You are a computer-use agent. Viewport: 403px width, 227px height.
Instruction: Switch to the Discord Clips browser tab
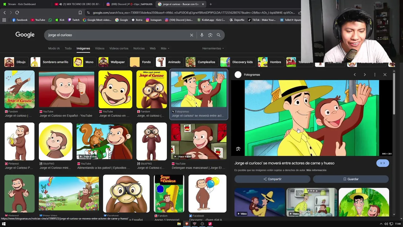129,4
